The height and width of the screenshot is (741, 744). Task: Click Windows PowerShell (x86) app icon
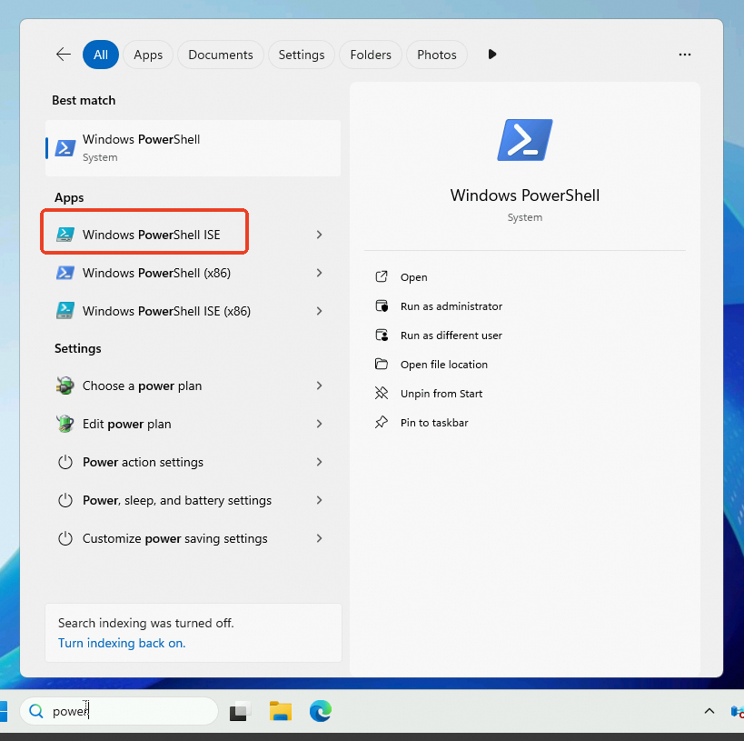click(x=65, y=273)
